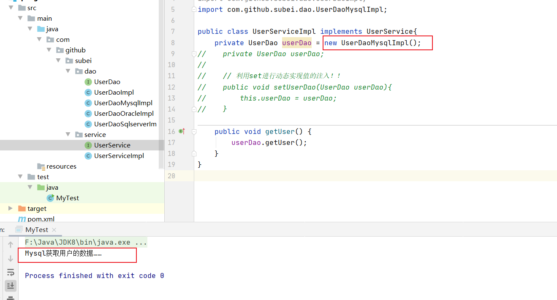The width and height of the screenshot is (557, 300).
Task: Click the up stack trace arrow
Action: (11, 244)
